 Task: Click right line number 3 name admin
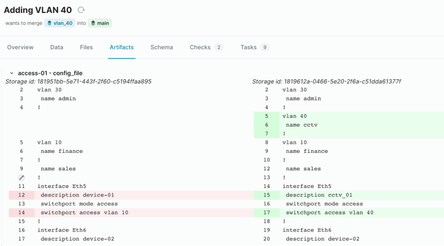[x=303, y=99]
